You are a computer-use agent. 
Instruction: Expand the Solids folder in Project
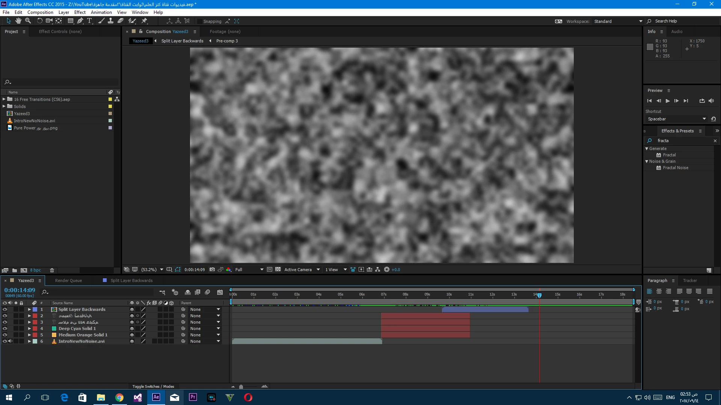pyautogui.click(x=4, y=106)
